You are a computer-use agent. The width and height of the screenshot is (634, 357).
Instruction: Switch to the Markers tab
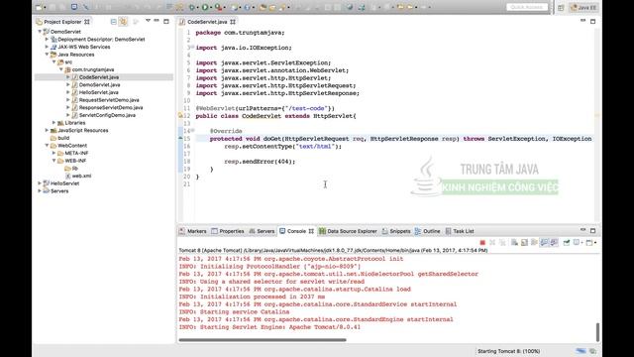point(193,231)
